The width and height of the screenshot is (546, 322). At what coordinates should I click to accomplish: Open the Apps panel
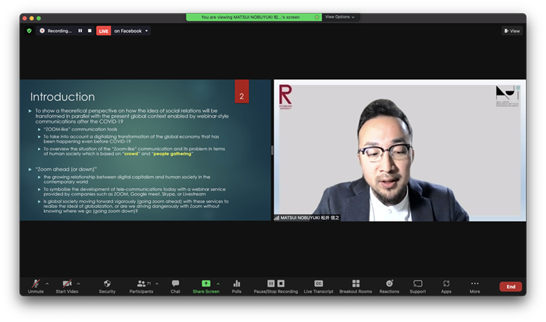446,284
